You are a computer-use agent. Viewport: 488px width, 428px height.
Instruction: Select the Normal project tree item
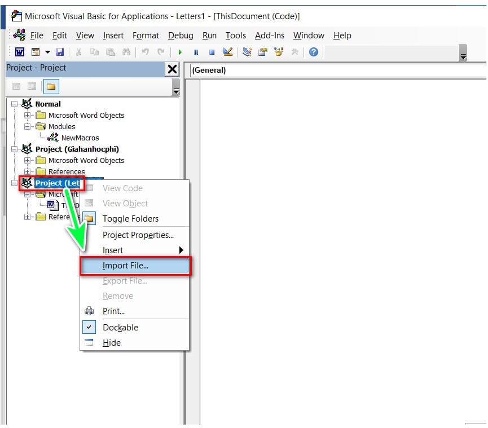[x=48, y=104]
